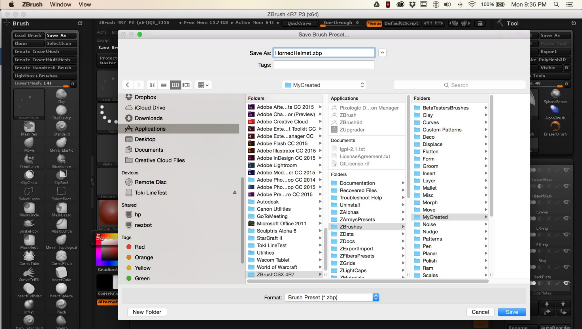Click the Cancel button

coord(480,312)
